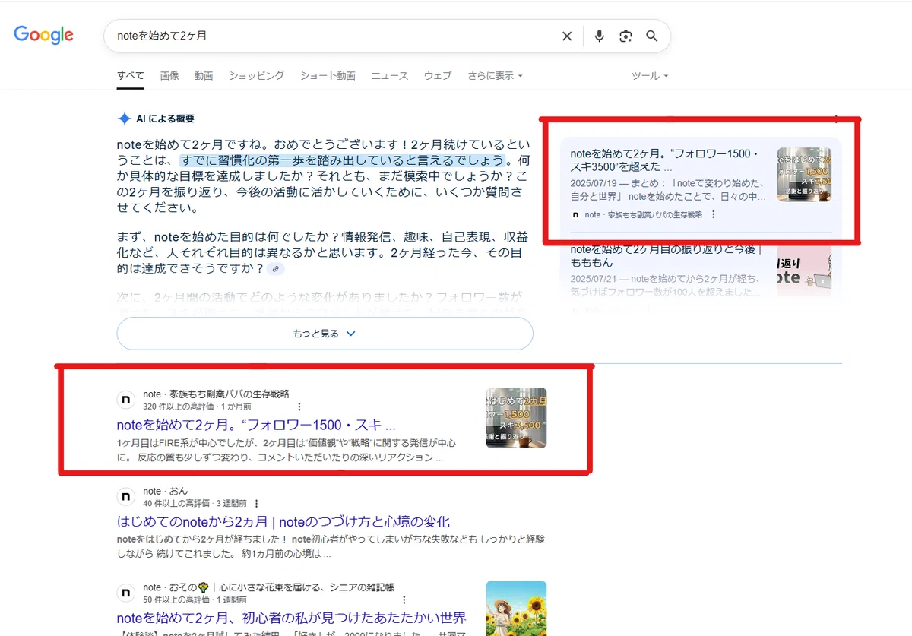Select the すべて tab

(x=131, y=75)
